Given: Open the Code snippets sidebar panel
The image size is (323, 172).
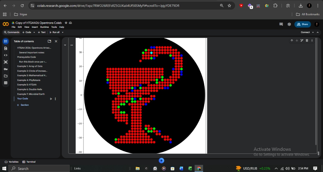Looking at the screenshot, I should (x=5, y=55).
